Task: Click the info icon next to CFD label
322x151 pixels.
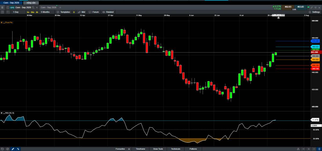Action: pos(8,7)
